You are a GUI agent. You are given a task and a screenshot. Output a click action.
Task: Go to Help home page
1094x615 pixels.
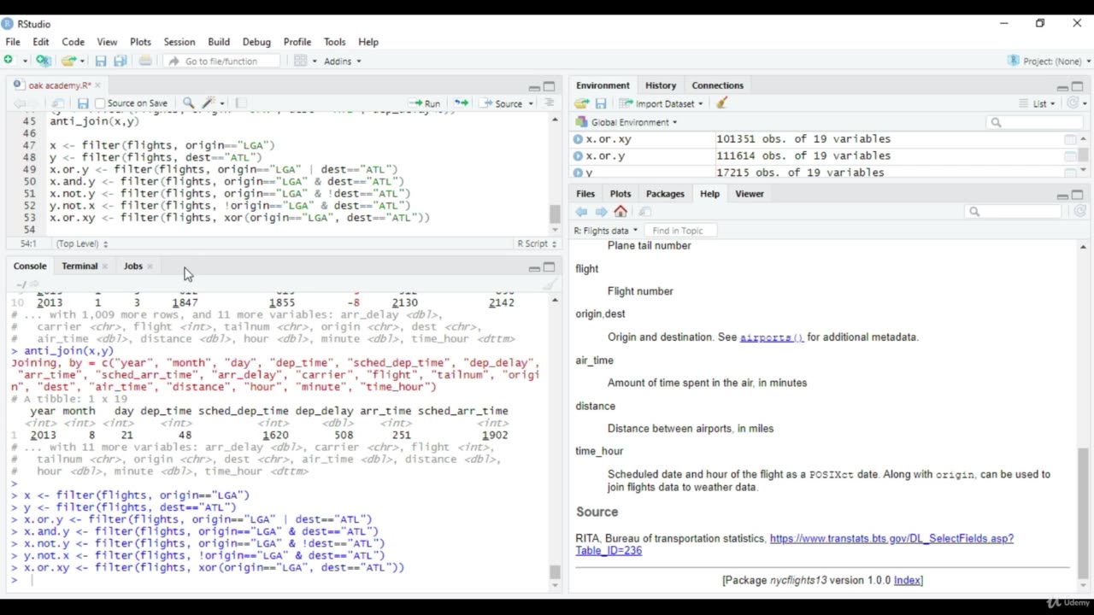click(x=621, y=212)
